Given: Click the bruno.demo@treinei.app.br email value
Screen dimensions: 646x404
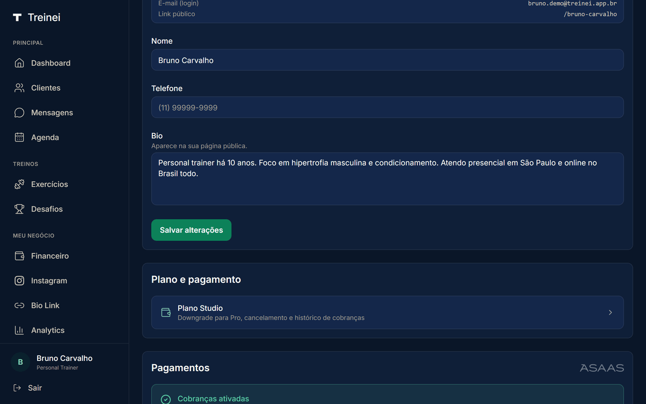Looking at the screenshot, I should coord(572,3).
